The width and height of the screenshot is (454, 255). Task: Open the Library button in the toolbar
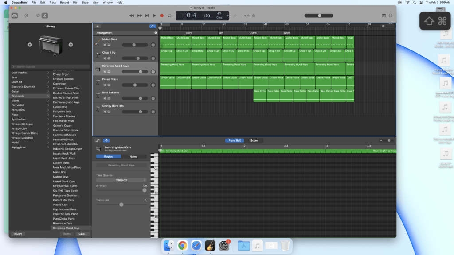click(15, 15)
